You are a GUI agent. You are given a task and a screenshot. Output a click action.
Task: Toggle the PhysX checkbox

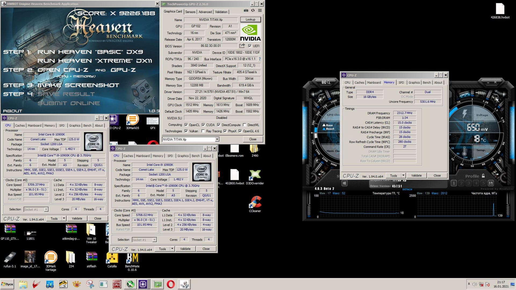coord(225,131)
